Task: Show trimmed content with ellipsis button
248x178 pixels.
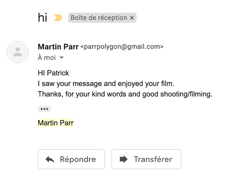Action: point(44,109)
